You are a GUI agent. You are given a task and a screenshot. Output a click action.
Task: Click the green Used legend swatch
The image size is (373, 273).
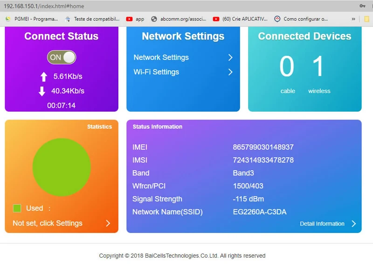tap(17, 208)
